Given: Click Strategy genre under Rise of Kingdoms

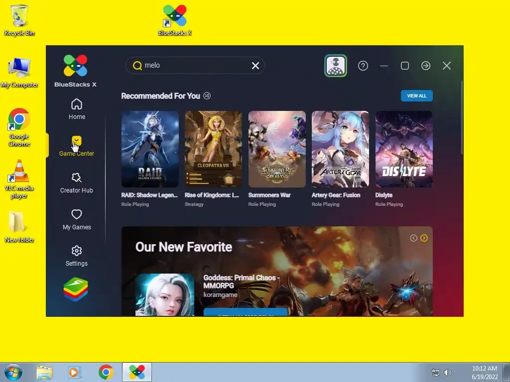Looking at the screenshot, I should point(194,204).
